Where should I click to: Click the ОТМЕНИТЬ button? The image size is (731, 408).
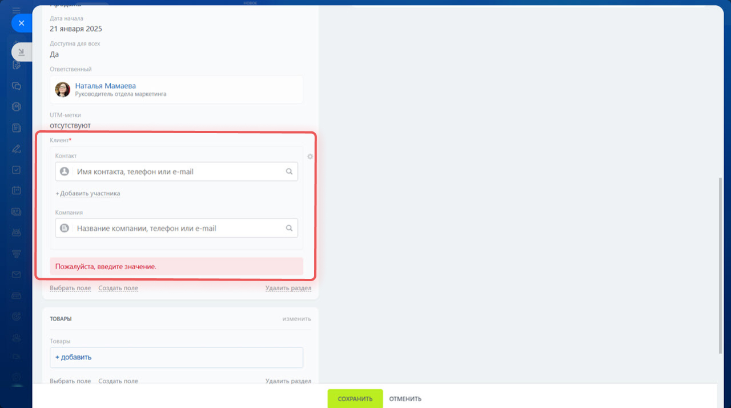[405, 399]
